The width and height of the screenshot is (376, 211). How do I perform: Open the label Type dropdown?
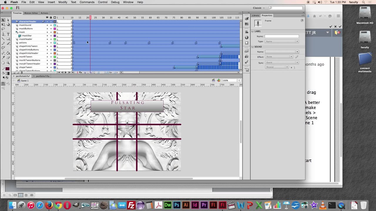click(282, 41)
